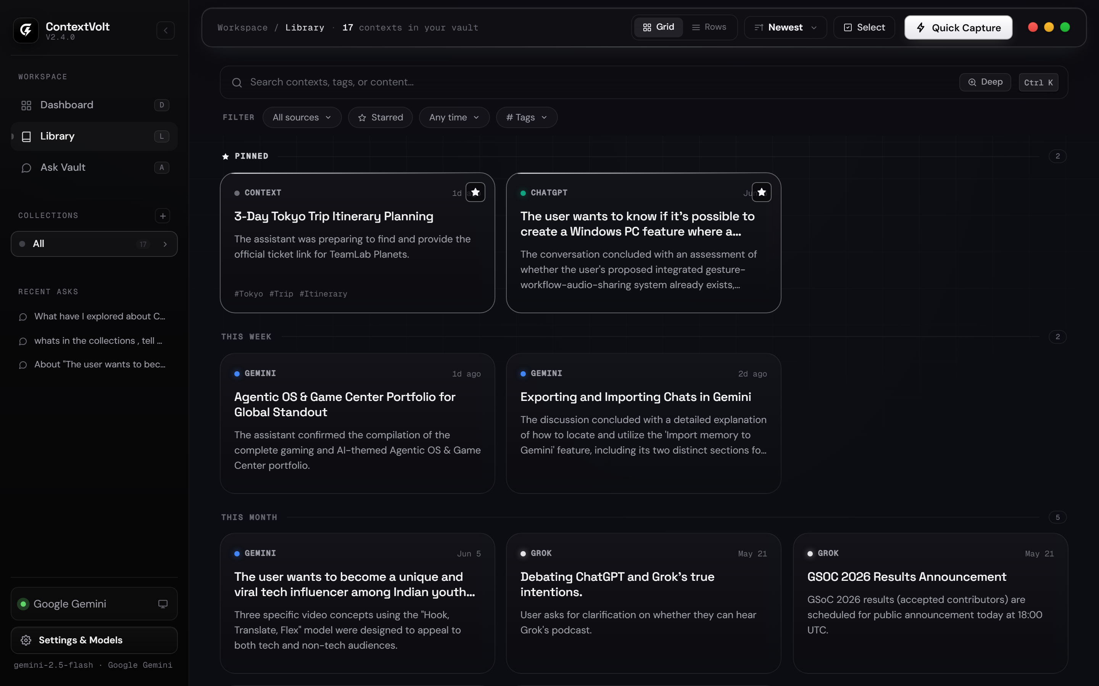Click the Ctrl K shortcut badge
Image resolution: width=1099 pixels, height=686 pixels.
pyautogui.click(x=1038, y=83)
